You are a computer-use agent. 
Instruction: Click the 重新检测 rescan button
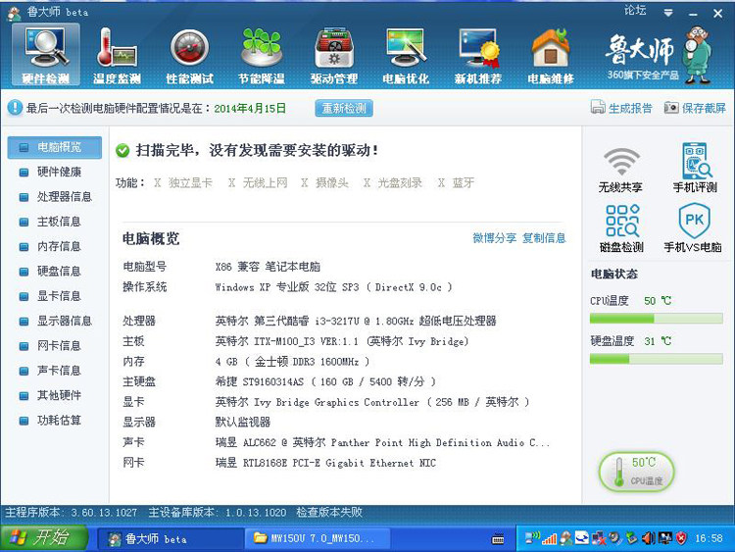[x=343, y=108]
